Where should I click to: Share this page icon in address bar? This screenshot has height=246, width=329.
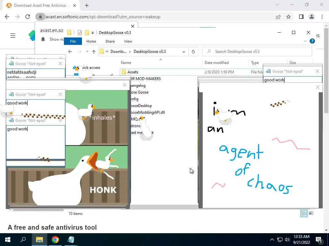[x=278, y=17]
